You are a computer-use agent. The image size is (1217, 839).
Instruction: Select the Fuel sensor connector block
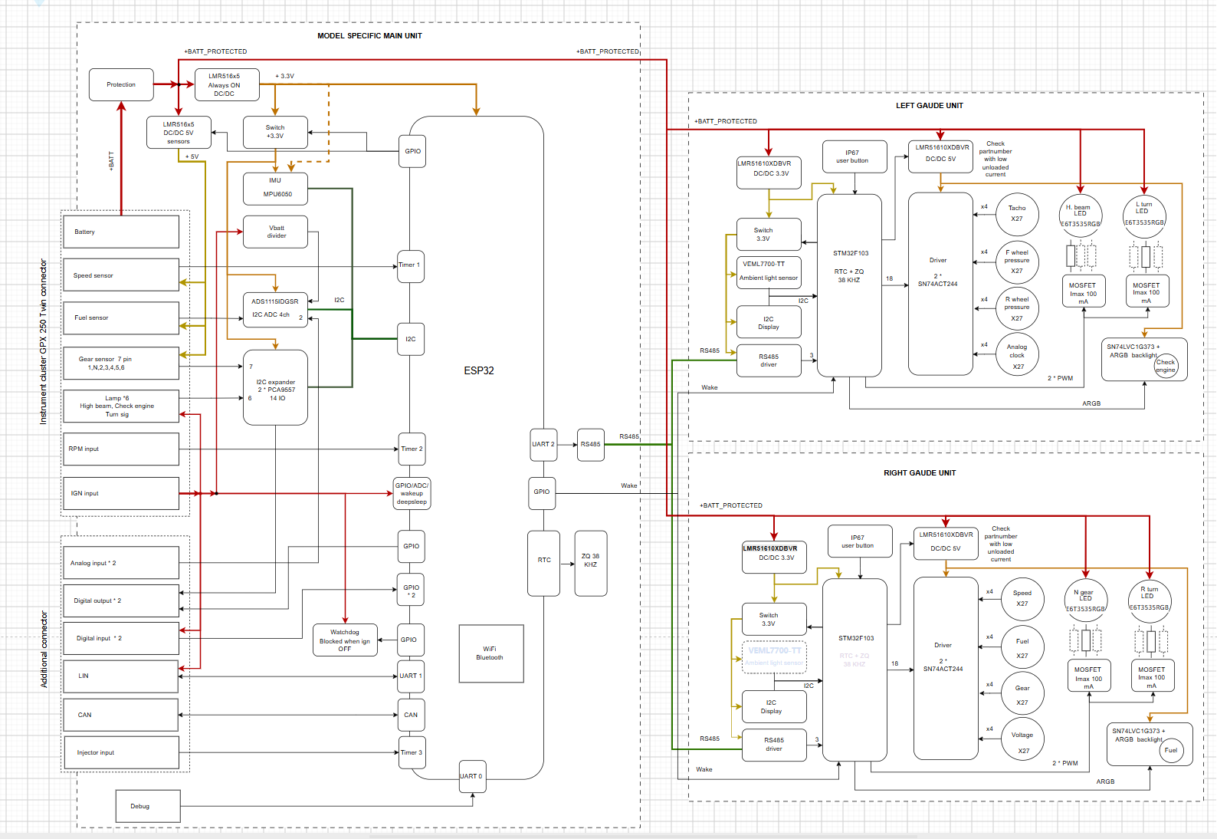(x=121, y=318)
